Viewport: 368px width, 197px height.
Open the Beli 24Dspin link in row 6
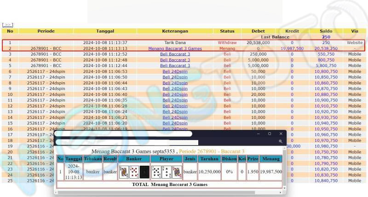tap(175, 72)
